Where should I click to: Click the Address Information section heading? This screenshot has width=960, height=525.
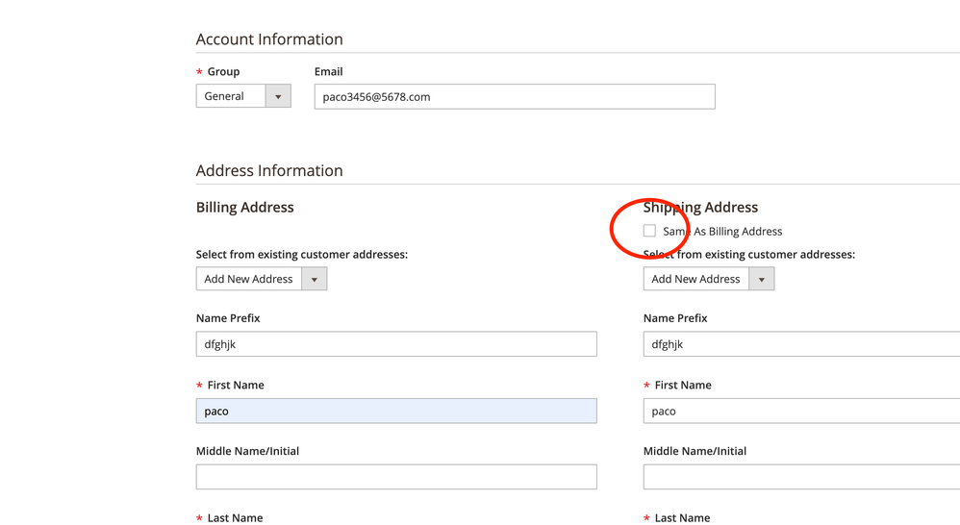click(x=269, y=171)
